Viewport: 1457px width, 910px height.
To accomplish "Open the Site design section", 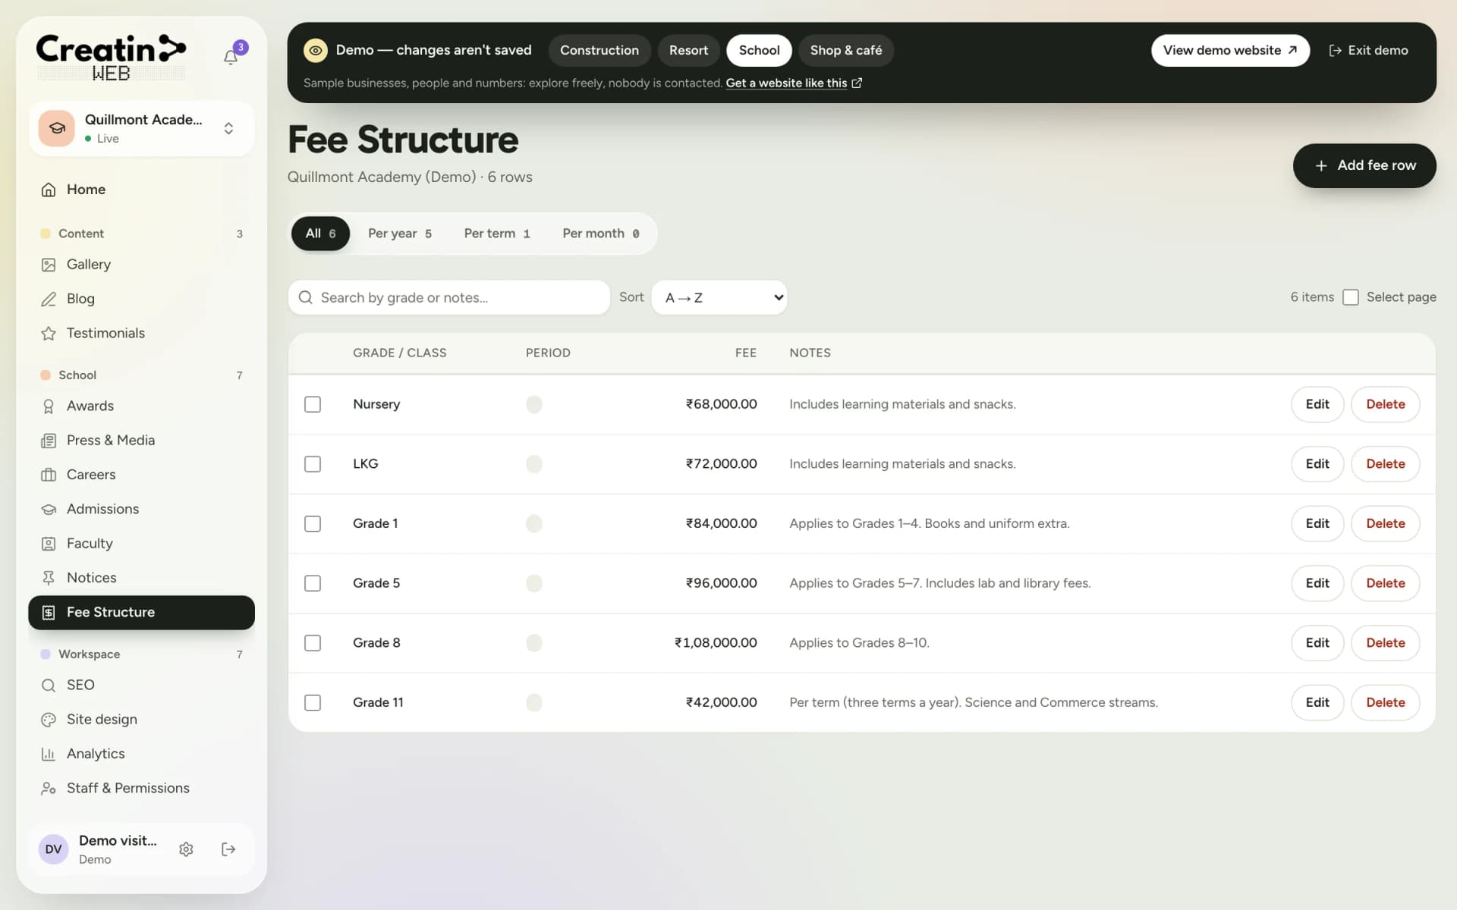I will point(141,719).
